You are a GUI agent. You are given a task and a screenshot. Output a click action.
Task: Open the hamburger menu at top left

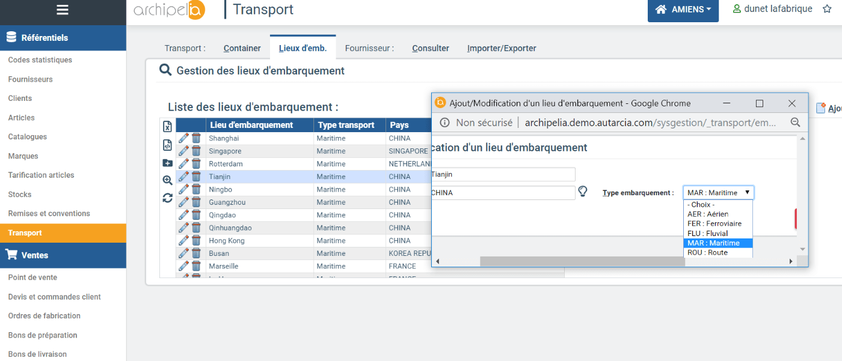click(x=62, y=10)
